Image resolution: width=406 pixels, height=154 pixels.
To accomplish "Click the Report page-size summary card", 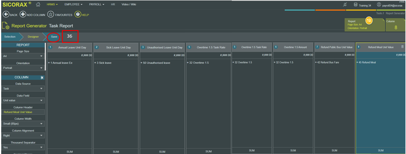I will pos(365,25).
